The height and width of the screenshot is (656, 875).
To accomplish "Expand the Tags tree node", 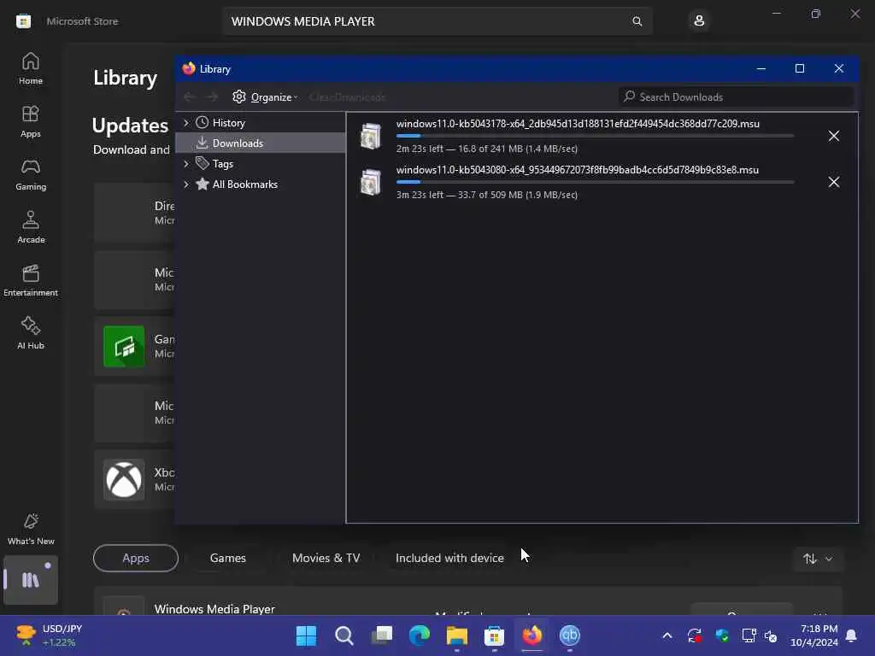I will (186, 164).
